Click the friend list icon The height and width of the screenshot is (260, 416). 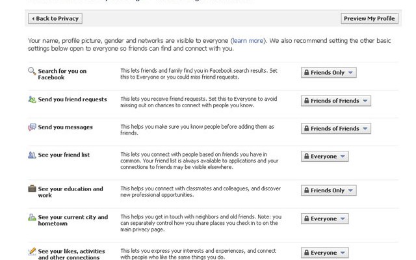[32, 155]
